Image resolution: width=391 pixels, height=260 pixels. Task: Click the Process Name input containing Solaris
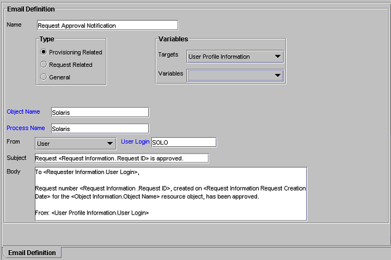click(100, 128)
